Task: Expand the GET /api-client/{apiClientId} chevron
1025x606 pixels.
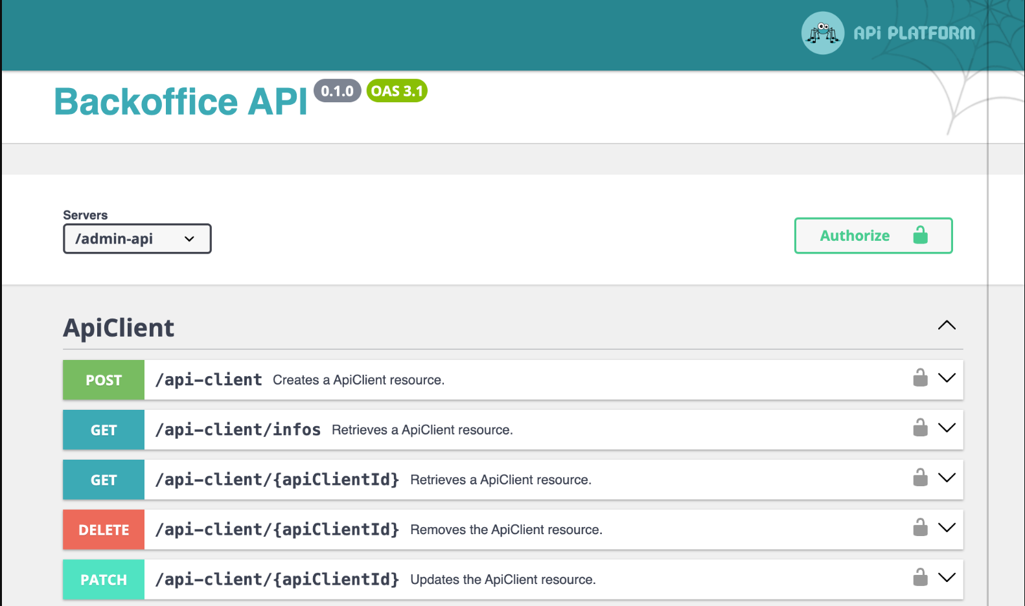Action: pyautogui.click(x=947, y=478)
